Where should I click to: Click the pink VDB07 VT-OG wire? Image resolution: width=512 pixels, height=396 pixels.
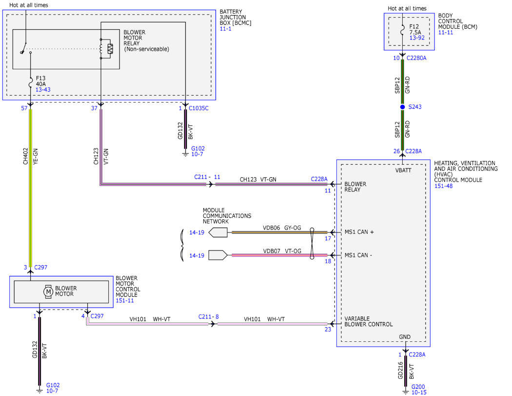tap(279, 255)
